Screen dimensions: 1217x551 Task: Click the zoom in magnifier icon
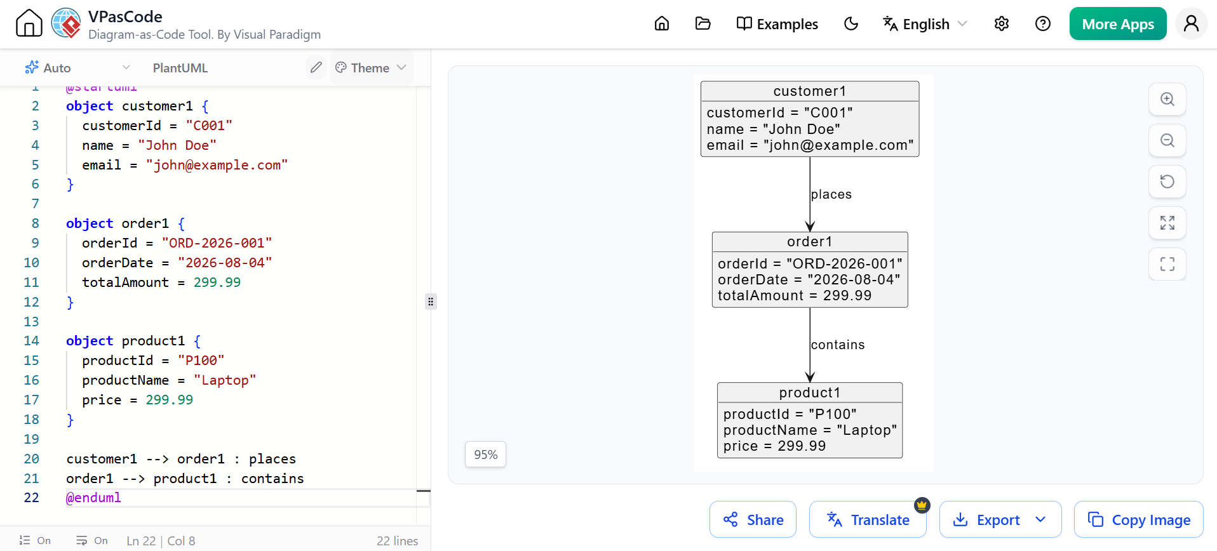(1167, 99)
